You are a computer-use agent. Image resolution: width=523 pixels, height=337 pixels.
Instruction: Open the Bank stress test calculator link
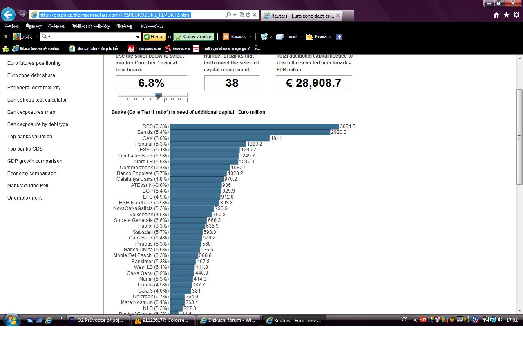[37, 100]
